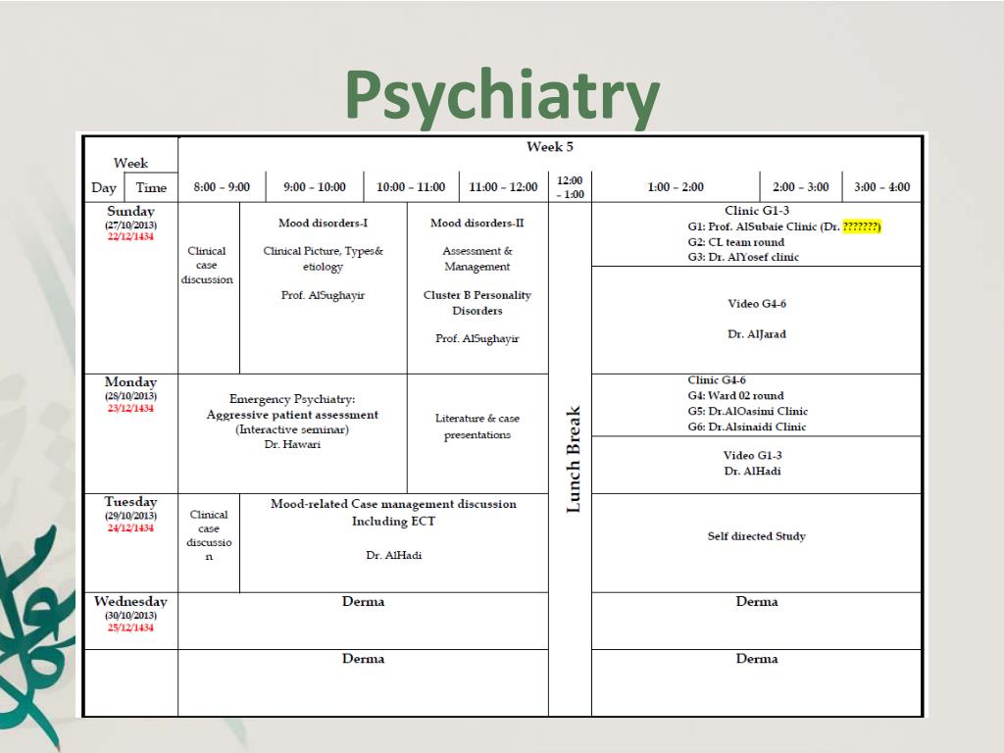1004x753 pixels.
Task: Click the Time header label
Action: click(x=151, y=187)
